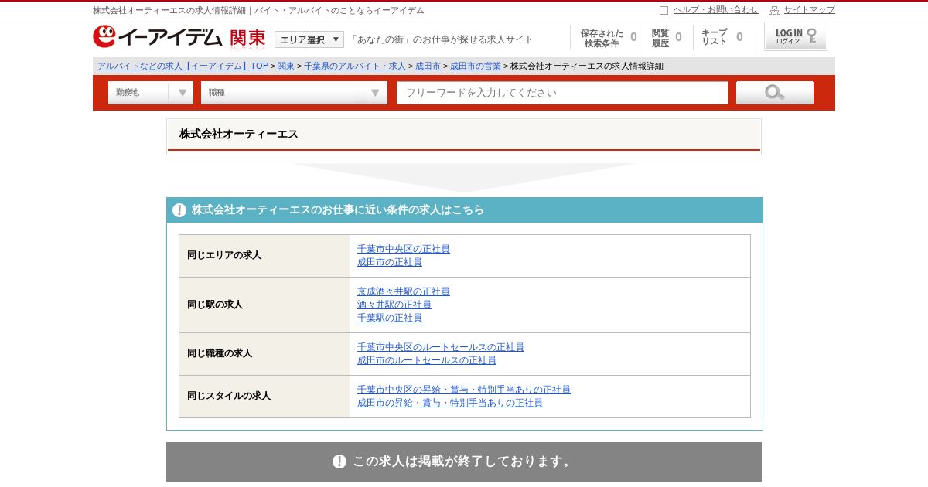Viewport: 928px width, 487px height.
Task: Click the sitemap icon beside サイトマップ
Action: 774,10
